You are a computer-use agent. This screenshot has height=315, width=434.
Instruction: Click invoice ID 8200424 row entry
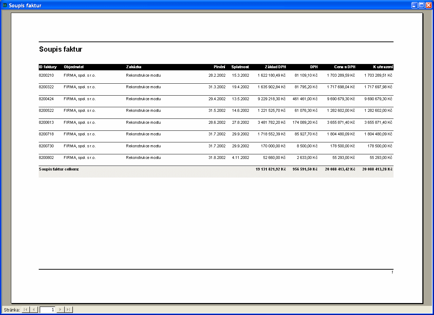(x=46, y=99)
